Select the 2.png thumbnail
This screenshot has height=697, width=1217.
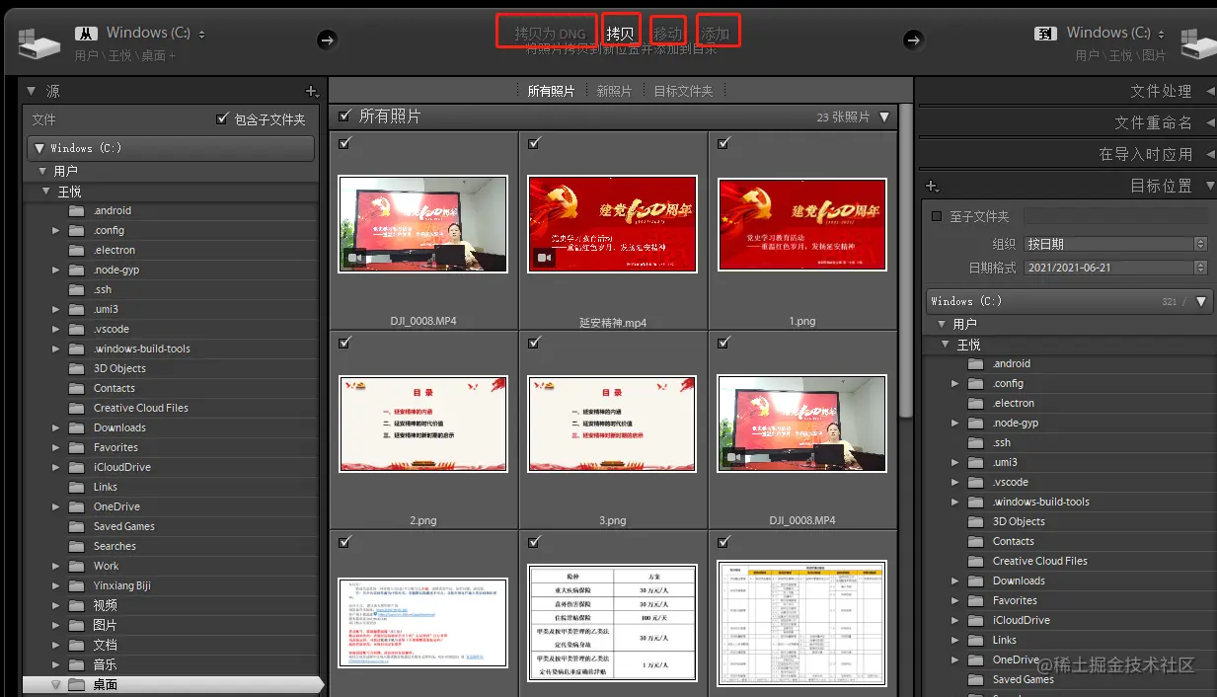[x=422, y=423]
